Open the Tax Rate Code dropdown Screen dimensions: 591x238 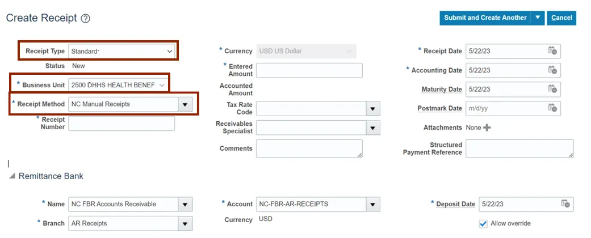[x=372, y=109]
